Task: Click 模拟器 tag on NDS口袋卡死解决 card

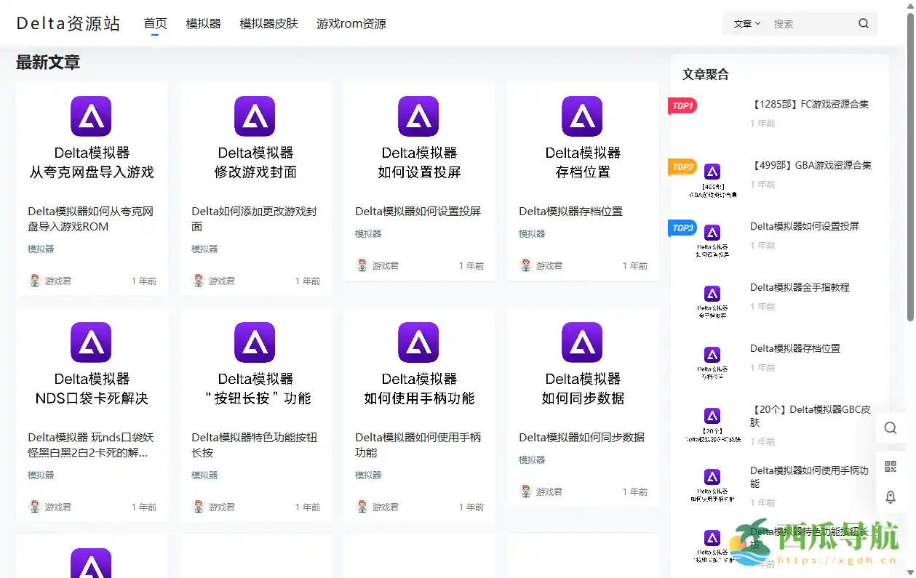Action: tap(40, 475)
